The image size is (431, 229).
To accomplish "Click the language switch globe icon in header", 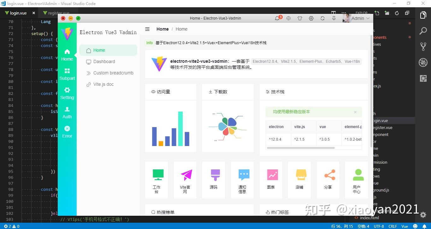I will pyautogui.click(x=288, y=18).
